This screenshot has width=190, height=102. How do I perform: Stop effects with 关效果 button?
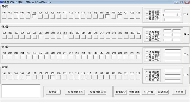coord(179,92)
